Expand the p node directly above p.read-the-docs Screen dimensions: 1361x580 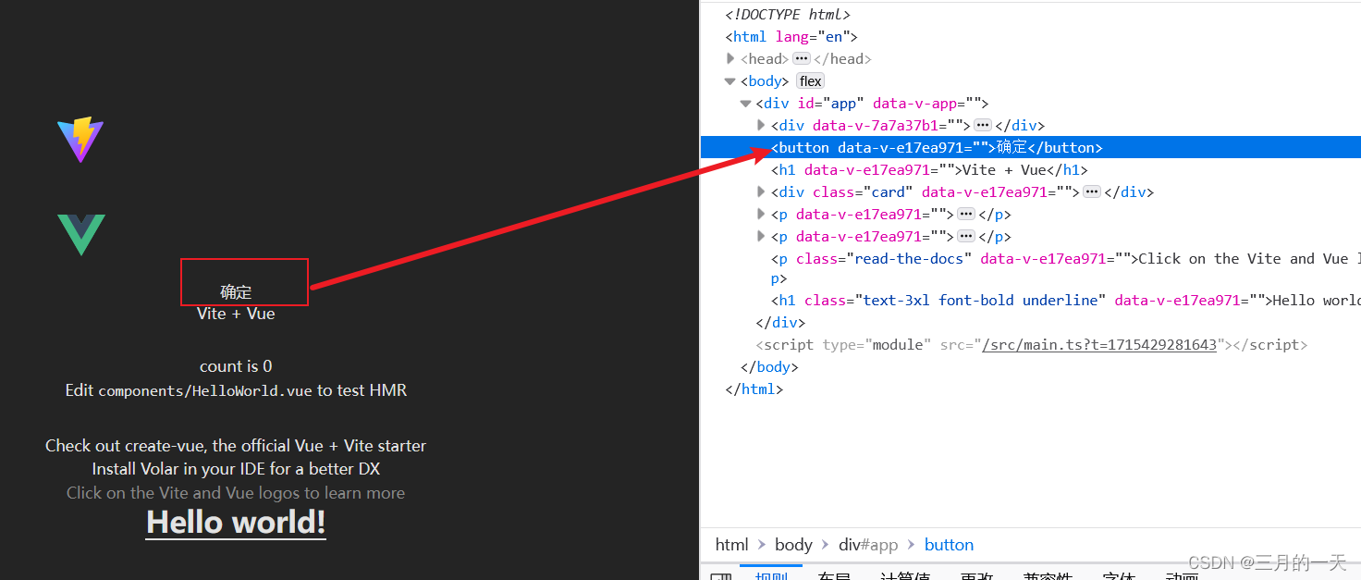[x=761, y=237]
